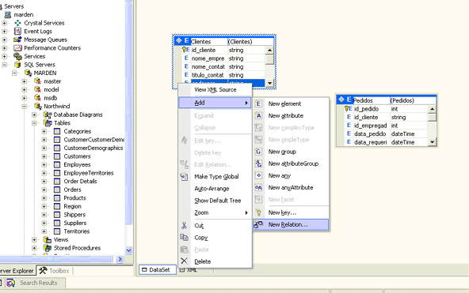Click the New attributeGroup icon
Viewport: 469px width, 293px height.
258,163
